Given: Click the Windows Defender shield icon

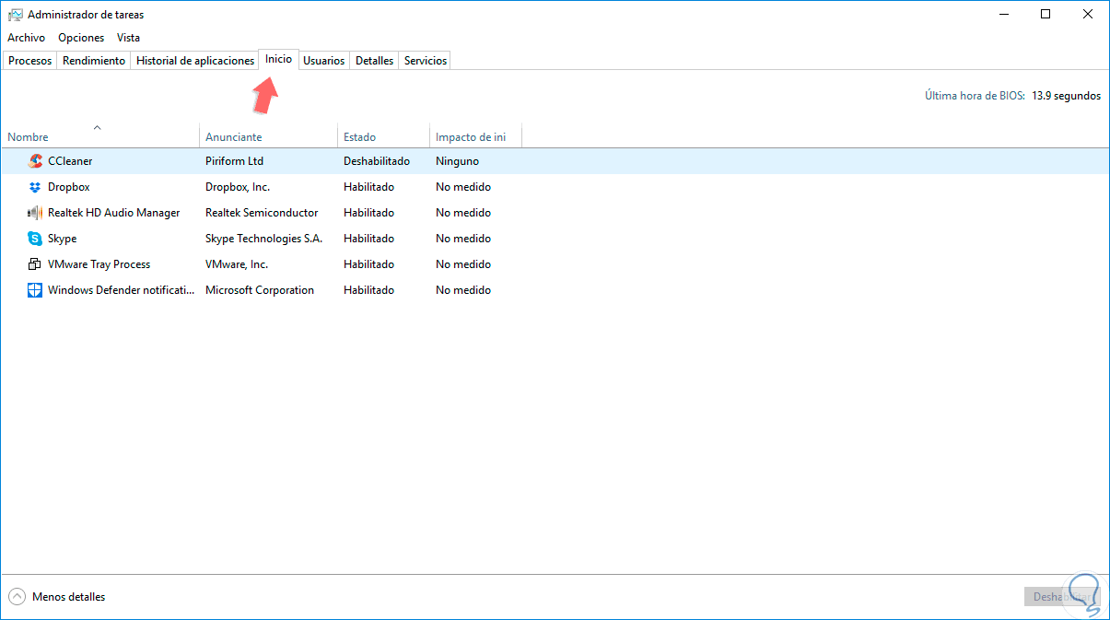Looking at the screenshot, I should point(35,290).
